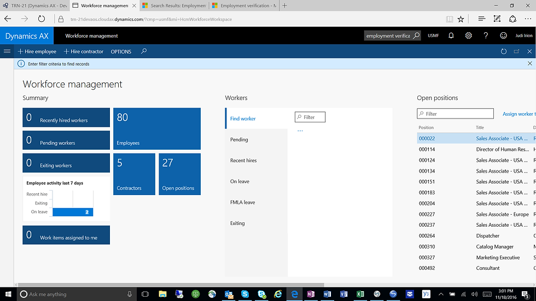Click the browser back arrow
Image resolution: width=536 pixels, height=301 pixels.
coord(8,19)
